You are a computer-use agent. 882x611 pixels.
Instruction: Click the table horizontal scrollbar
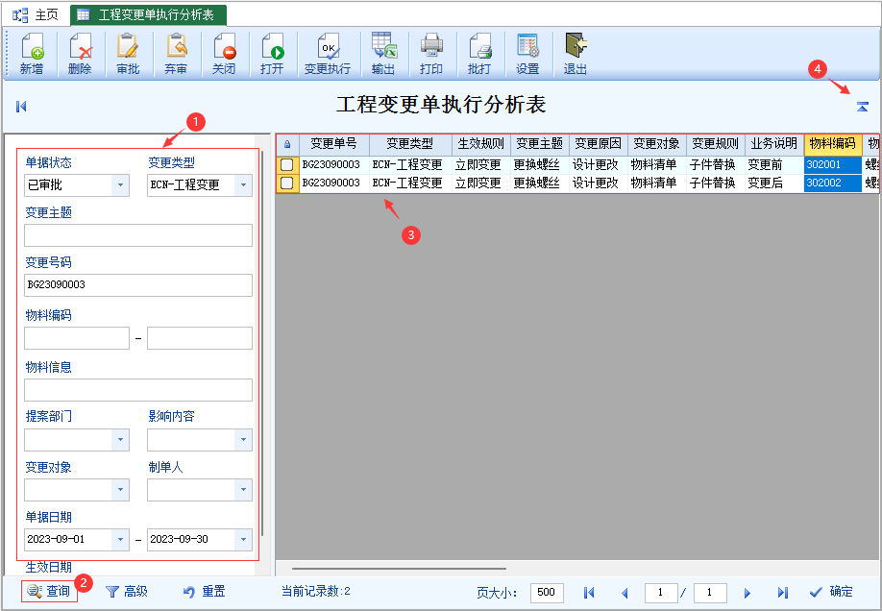tap(399, 569)
